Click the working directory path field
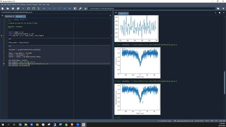The height and width of the screenshot is (127, 226). click(x=151, y=8)
